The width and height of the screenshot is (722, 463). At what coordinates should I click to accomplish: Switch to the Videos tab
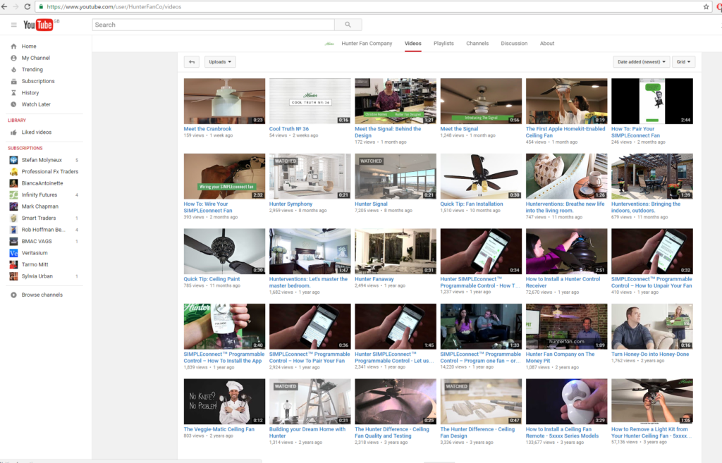pos(413,43)
